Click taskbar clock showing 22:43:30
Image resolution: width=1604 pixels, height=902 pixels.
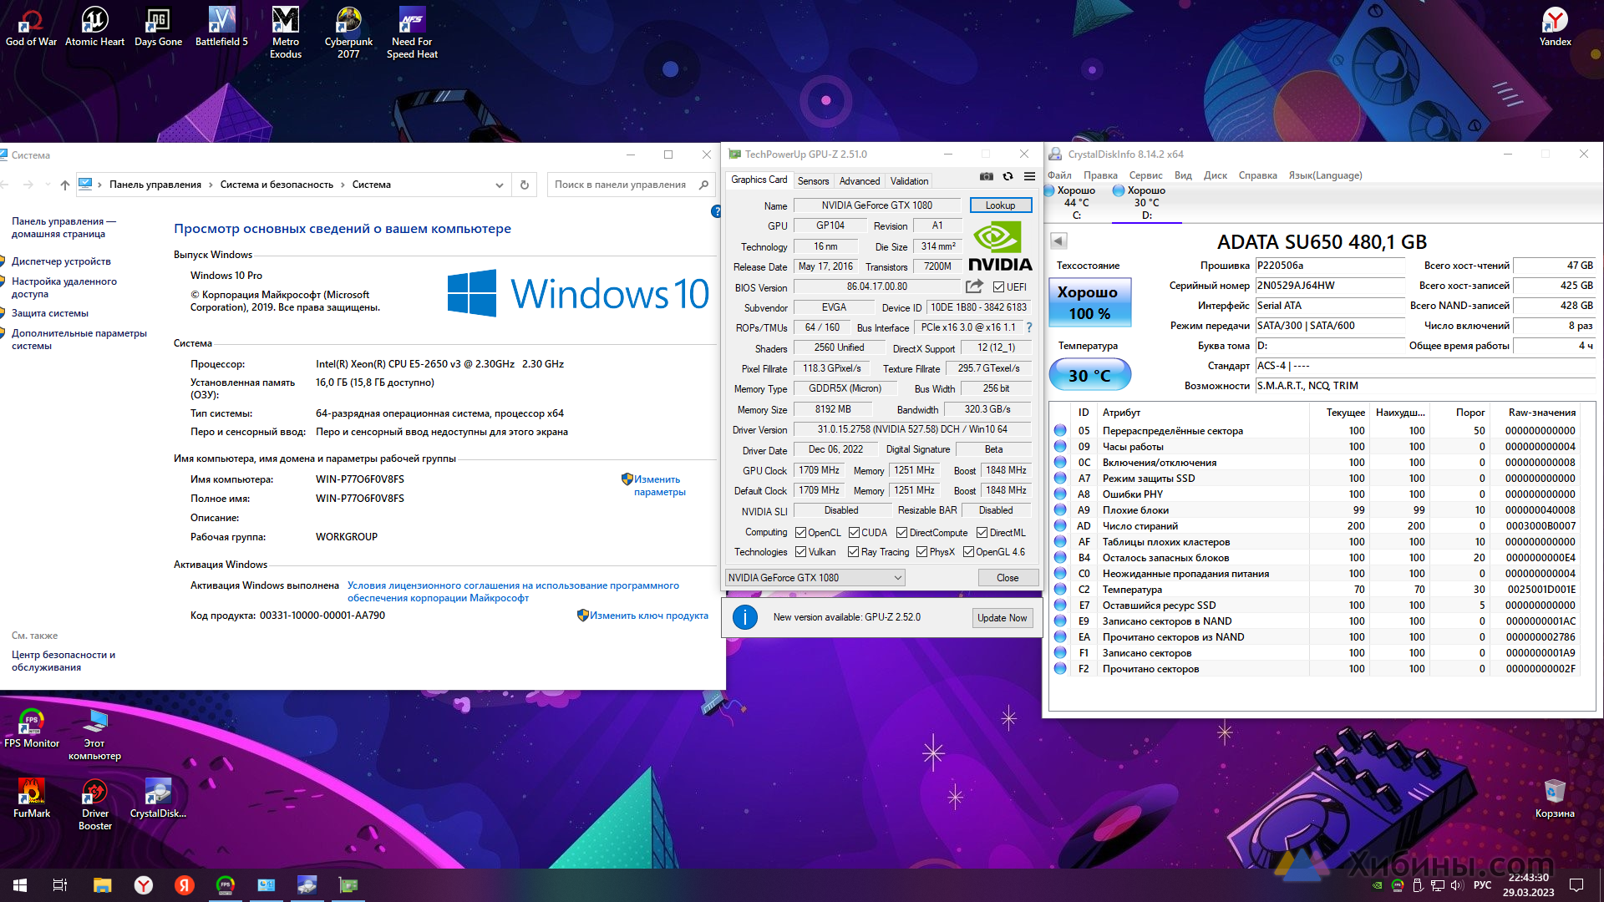pyautogui.click(x=1528, y=885)
